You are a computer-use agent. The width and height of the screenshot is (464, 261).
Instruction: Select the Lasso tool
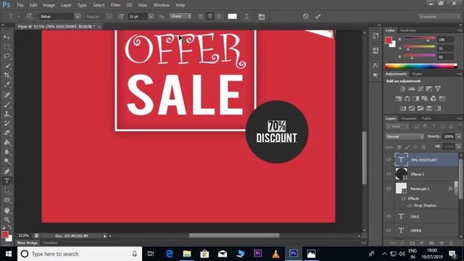click(7, 57)
